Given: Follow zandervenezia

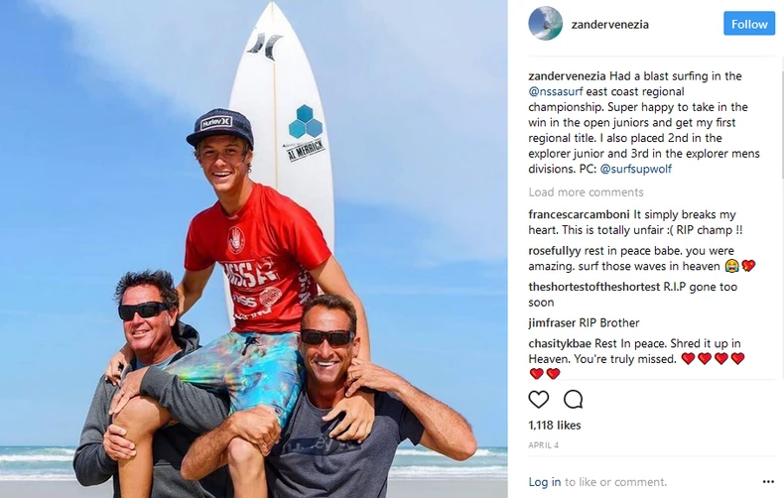Looking at the screenshot, I should [749, 24].
